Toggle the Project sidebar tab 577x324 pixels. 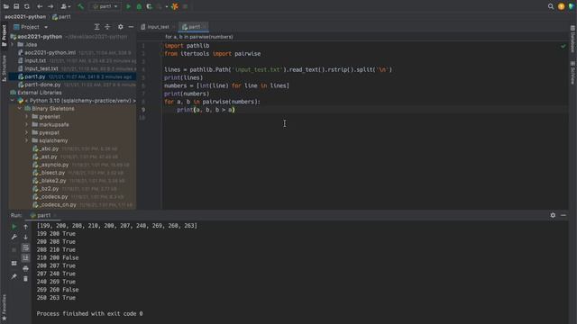pyautogui.click(x=4, y=36)
